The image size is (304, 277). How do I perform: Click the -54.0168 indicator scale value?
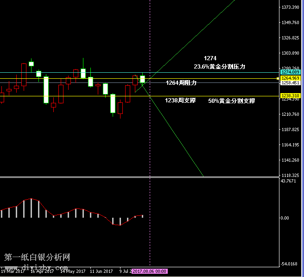point(289,264)
